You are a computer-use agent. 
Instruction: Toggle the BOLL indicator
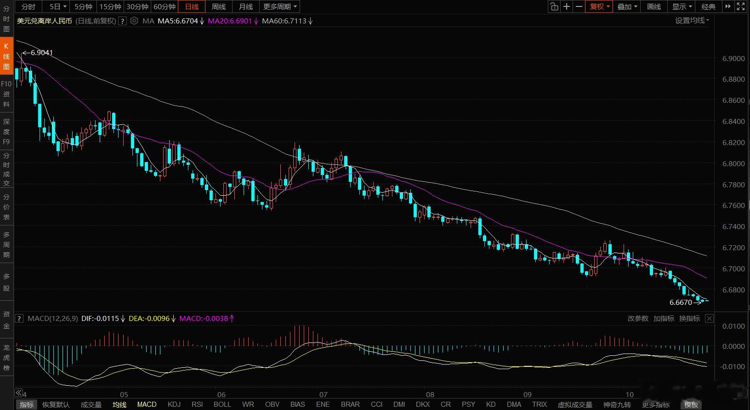point(222,404)
